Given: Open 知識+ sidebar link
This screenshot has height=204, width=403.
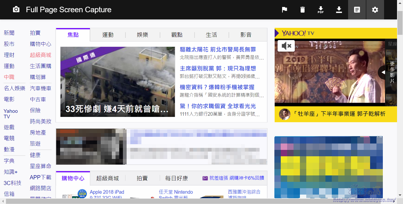Looking at the screenshot, I should click(x=11, y=172).
